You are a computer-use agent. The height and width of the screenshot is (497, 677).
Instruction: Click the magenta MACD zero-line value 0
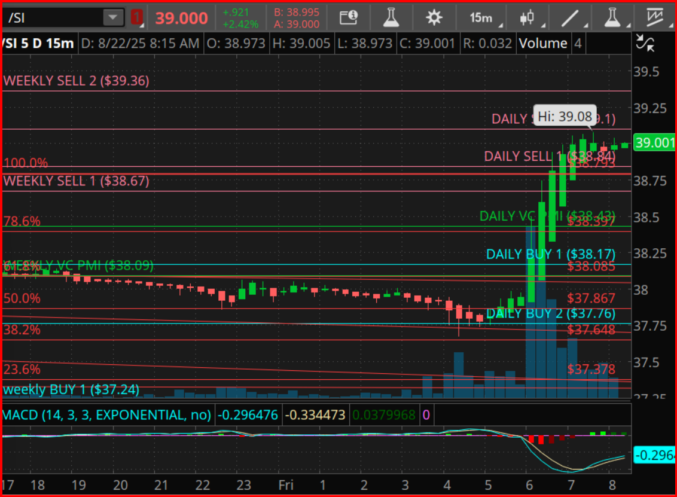click(x=426, y=415)
